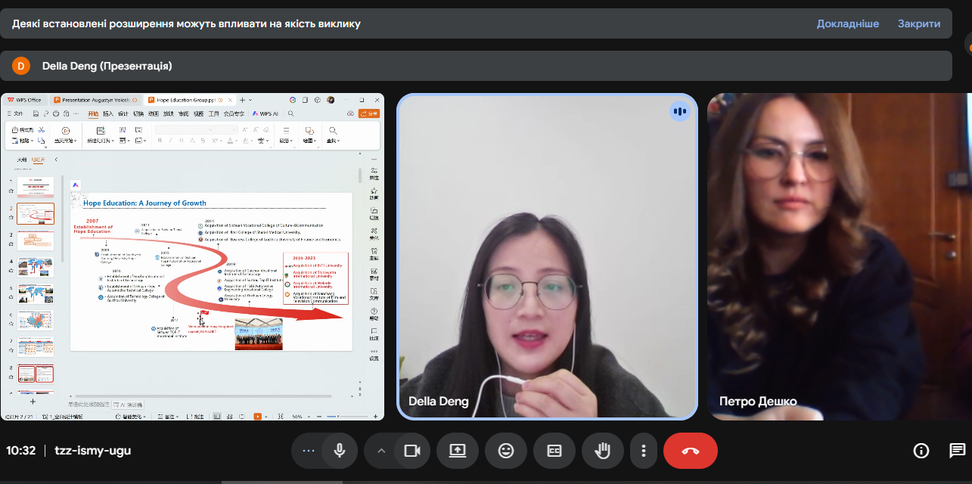Open the font size combo box
The width and height of the screenshot is (972, 484).
(226, 129)
